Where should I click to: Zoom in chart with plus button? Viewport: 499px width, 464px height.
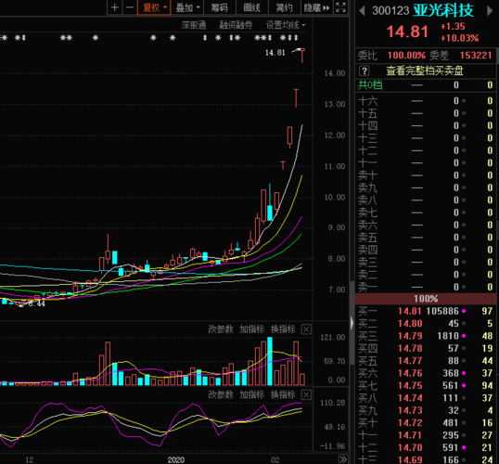coord(115,7)
